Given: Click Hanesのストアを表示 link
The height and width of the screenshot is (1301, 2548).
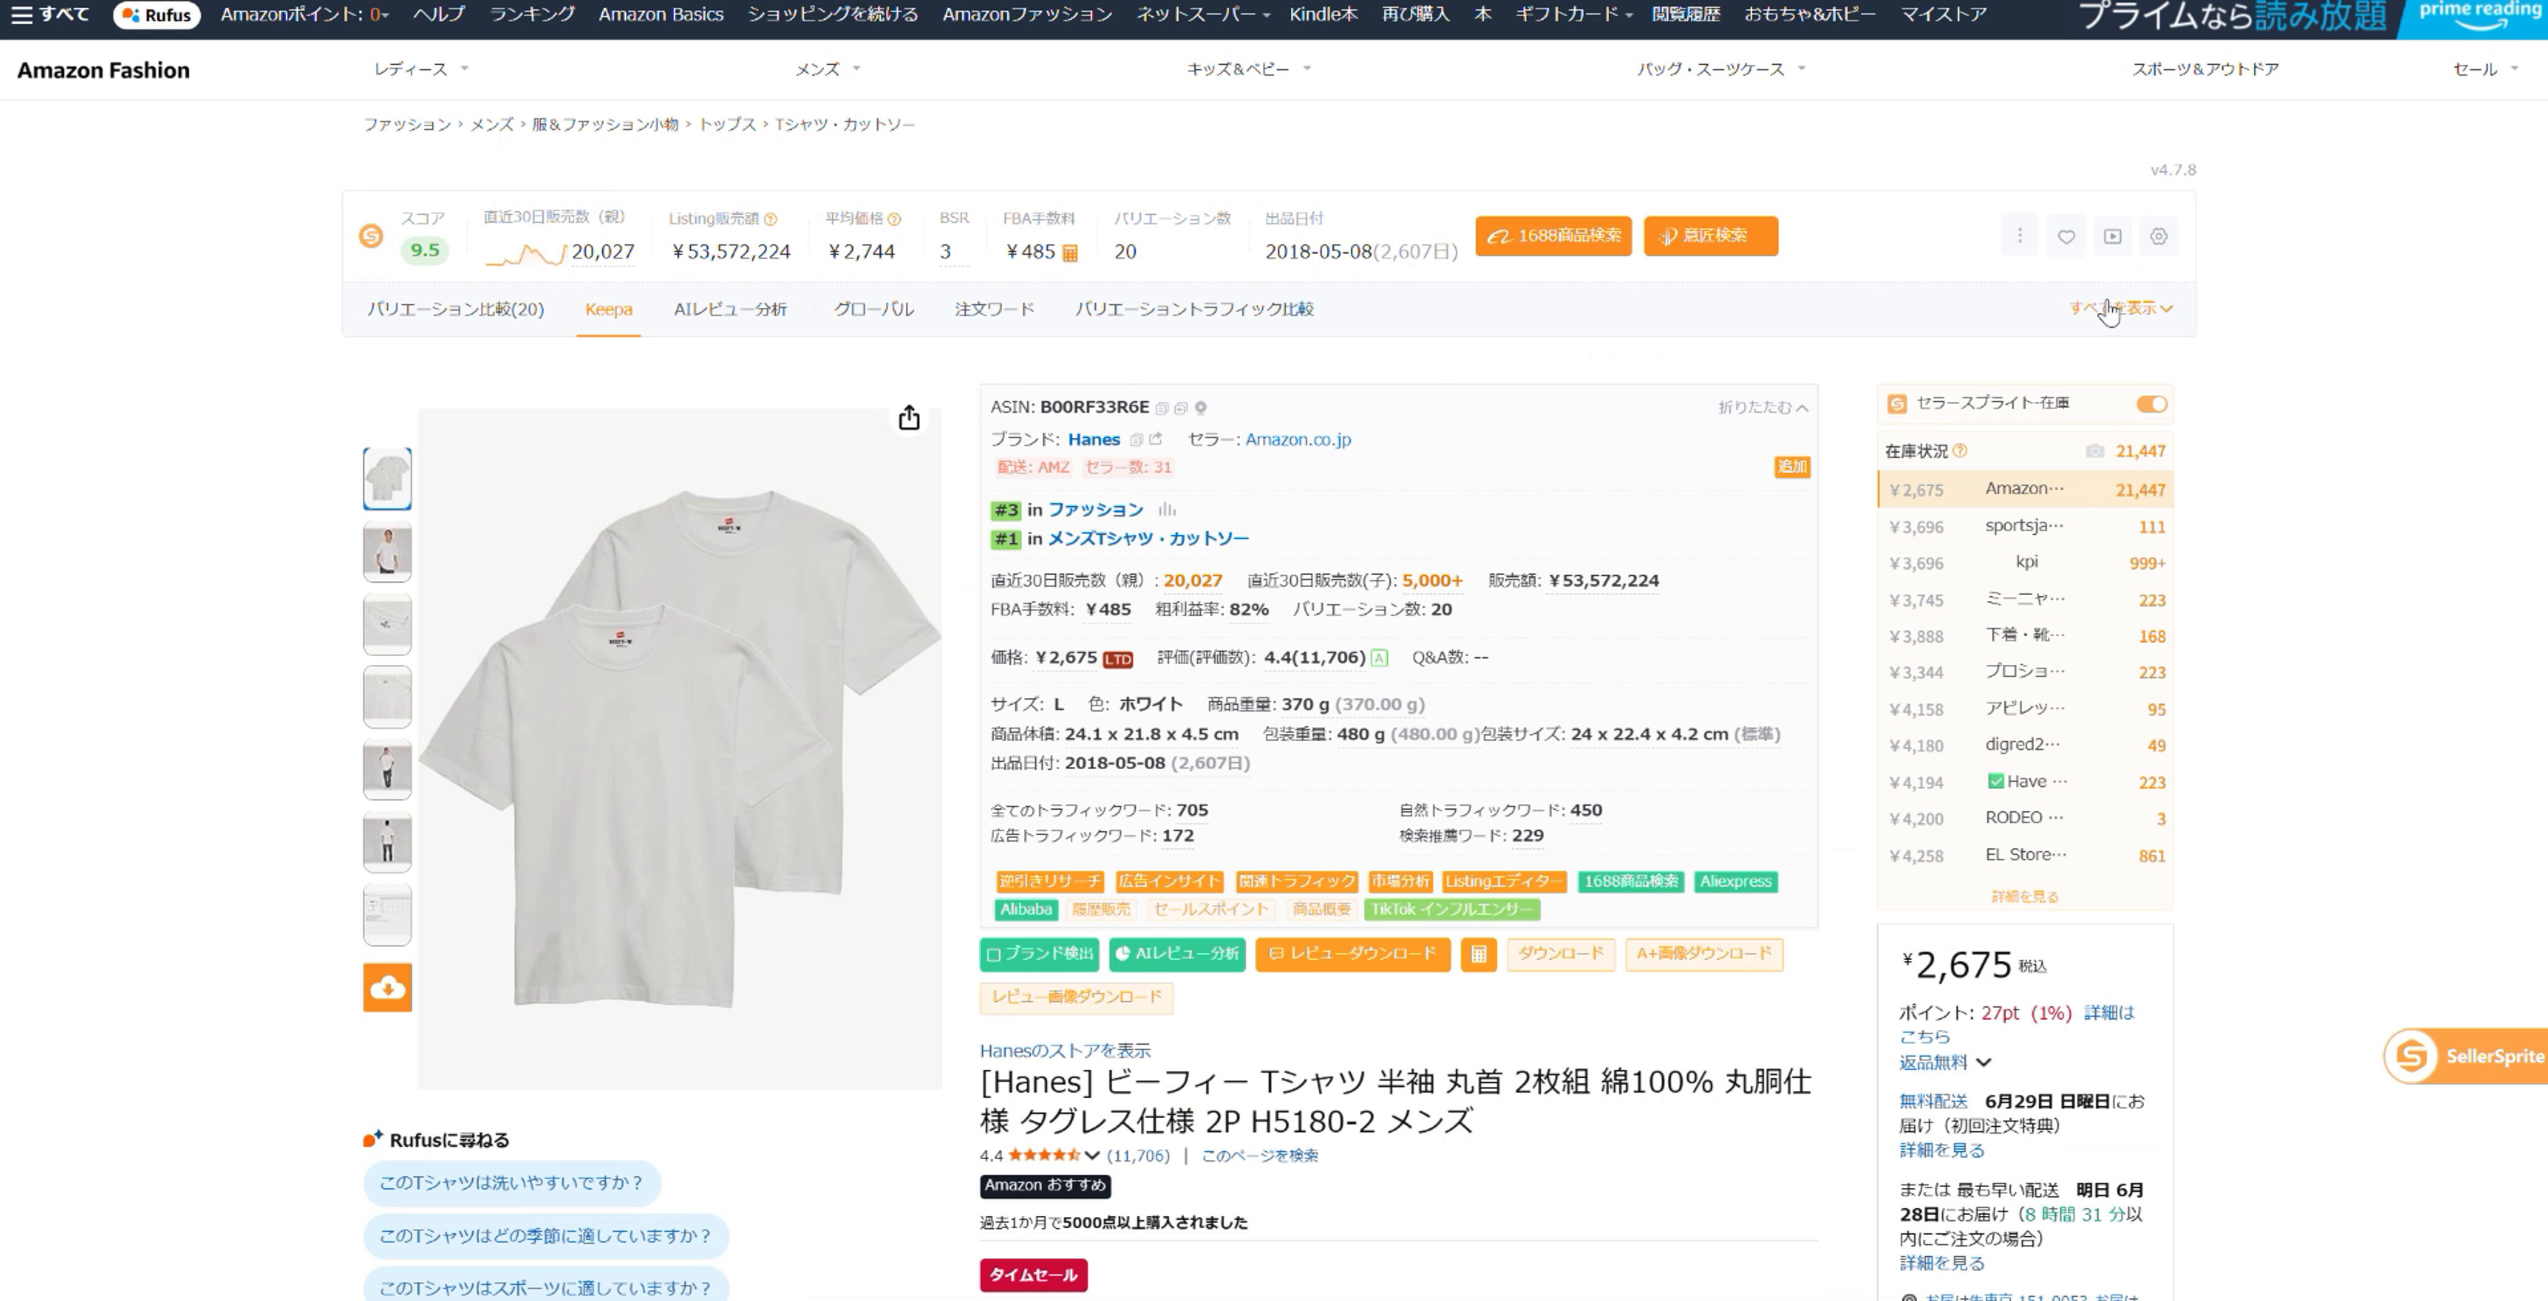Looking at the screenshot, I should [1065, 1050].
